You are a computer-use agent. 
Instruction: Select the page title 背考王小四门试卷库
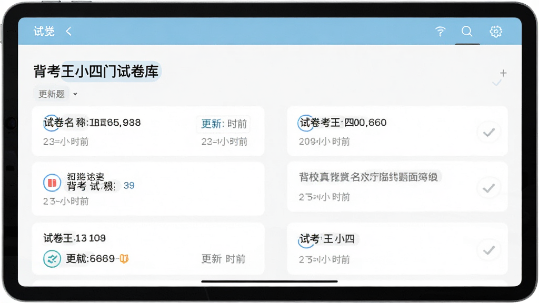(x=96, y=72)
